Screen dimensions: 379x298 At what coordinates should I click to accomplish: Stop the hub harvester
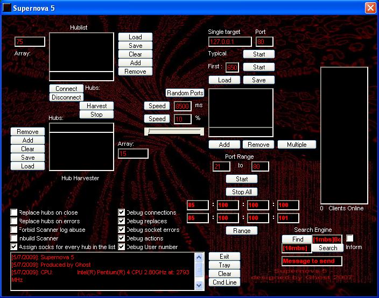(97, 115)
